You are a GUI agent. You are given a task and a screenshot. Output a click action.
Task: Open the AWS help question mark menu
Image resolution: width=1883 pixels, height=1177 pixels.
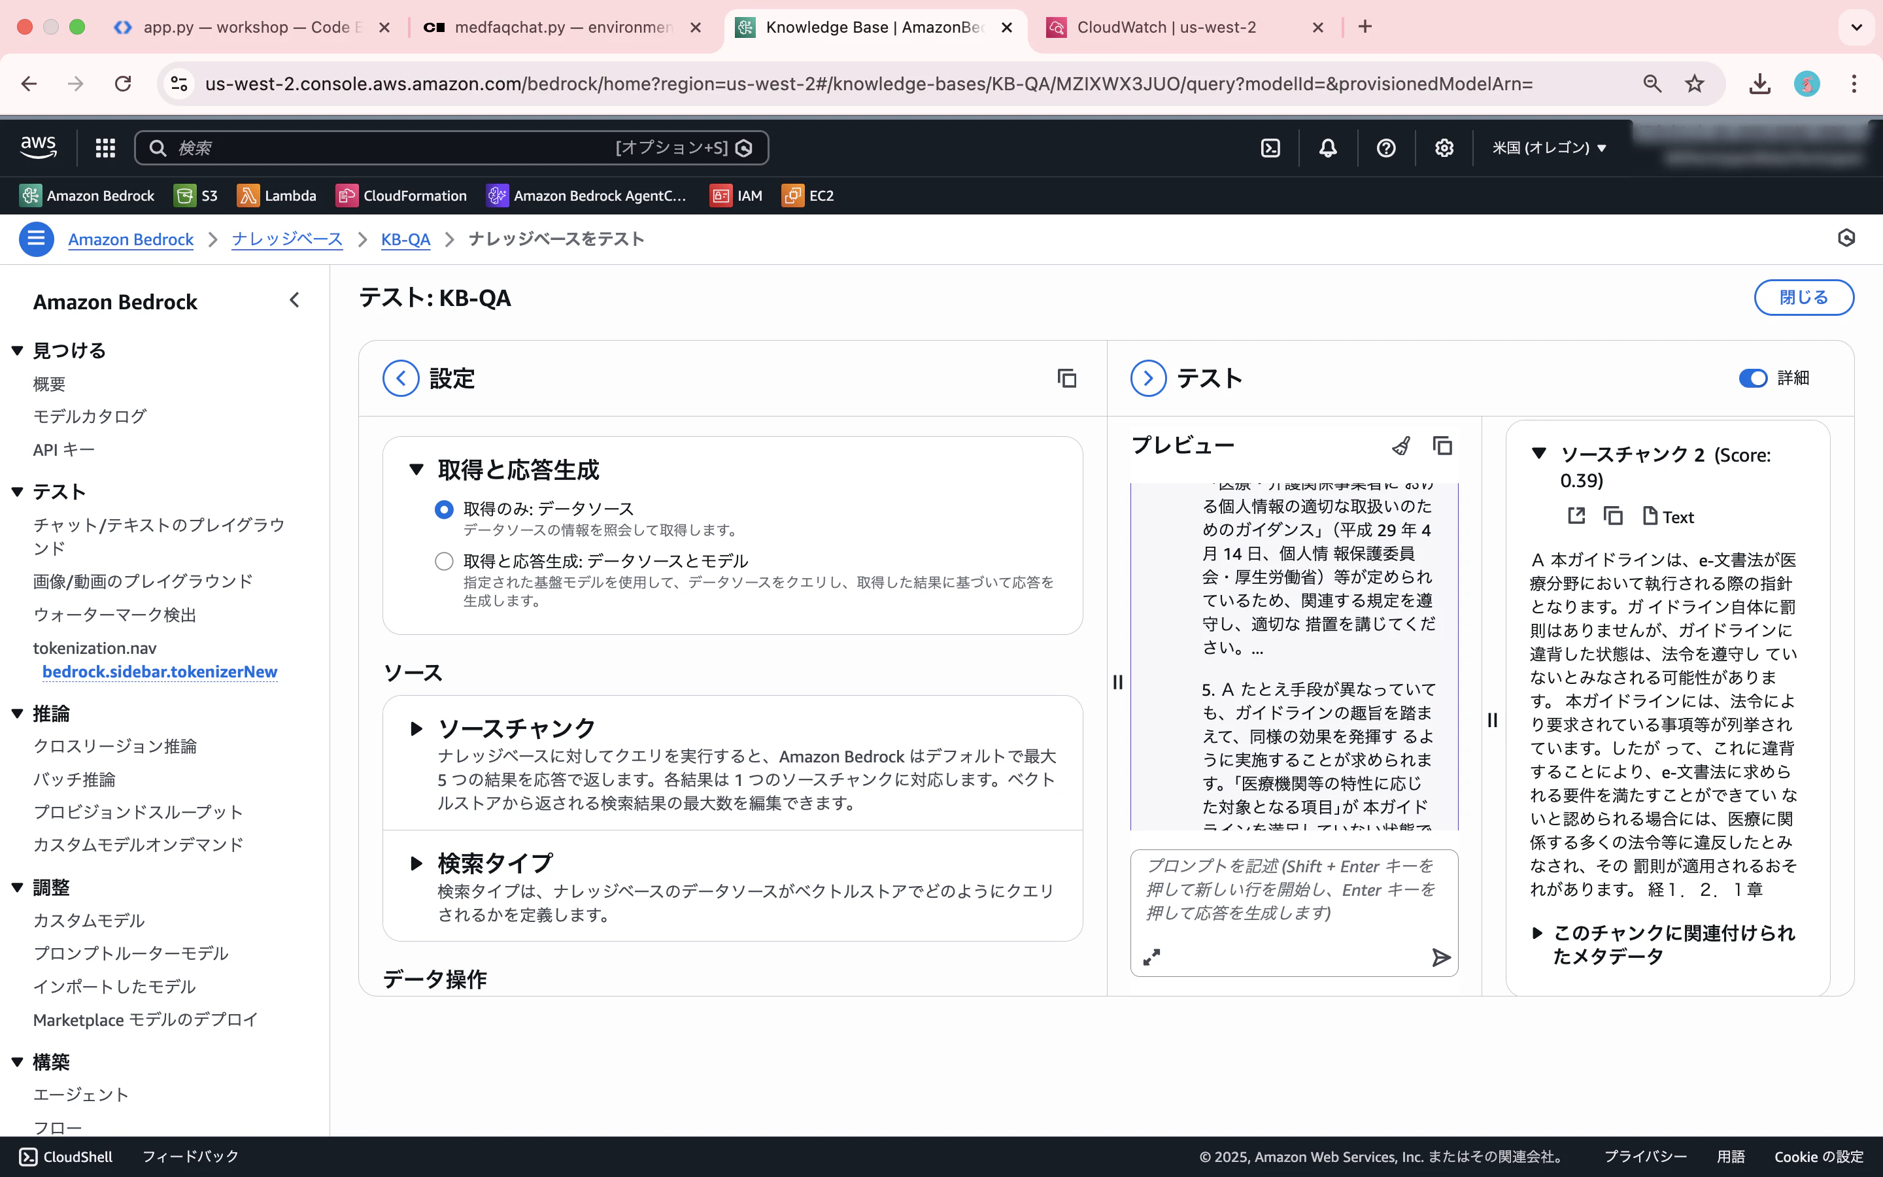click(1386, 148)
